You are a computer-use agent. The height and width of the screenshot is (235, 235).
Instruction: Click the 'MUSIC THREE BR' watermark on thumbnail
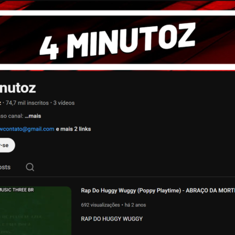(x=17, y=190)
